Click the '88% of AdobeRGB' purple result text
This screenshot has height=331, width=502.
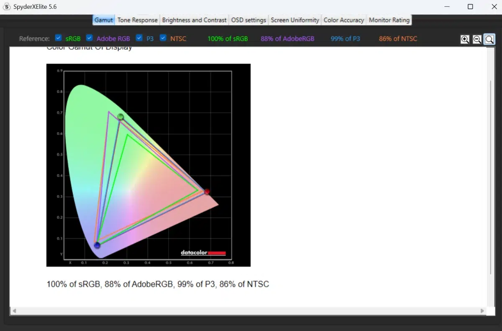click(x=287, y=38)
